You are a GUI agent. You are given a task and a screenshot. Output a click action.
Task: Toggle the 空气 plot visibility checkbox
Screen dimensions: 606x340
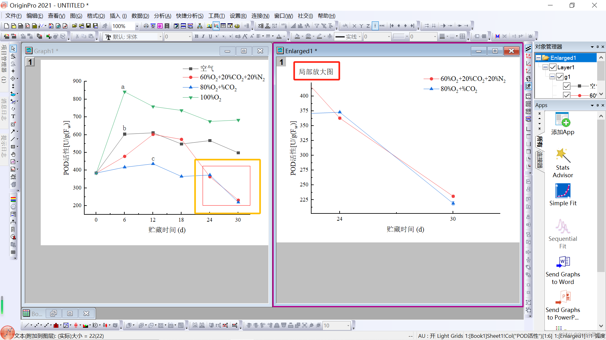(x=567, y=86)
